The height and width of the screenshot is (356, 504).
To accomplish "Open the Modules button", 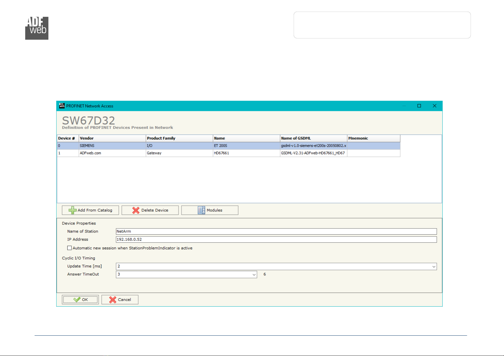I will tap(210, 210).
